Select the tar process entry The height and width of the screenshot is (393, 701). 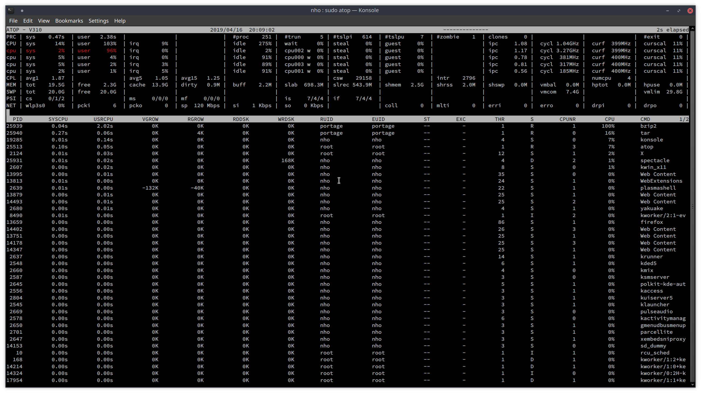click(x=327, y=133)
